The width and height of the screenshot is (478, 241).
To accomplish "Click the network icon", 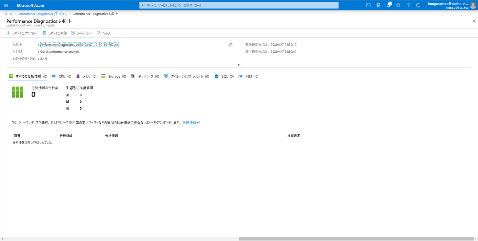I will pyautogui.click(x=133, y=76).
